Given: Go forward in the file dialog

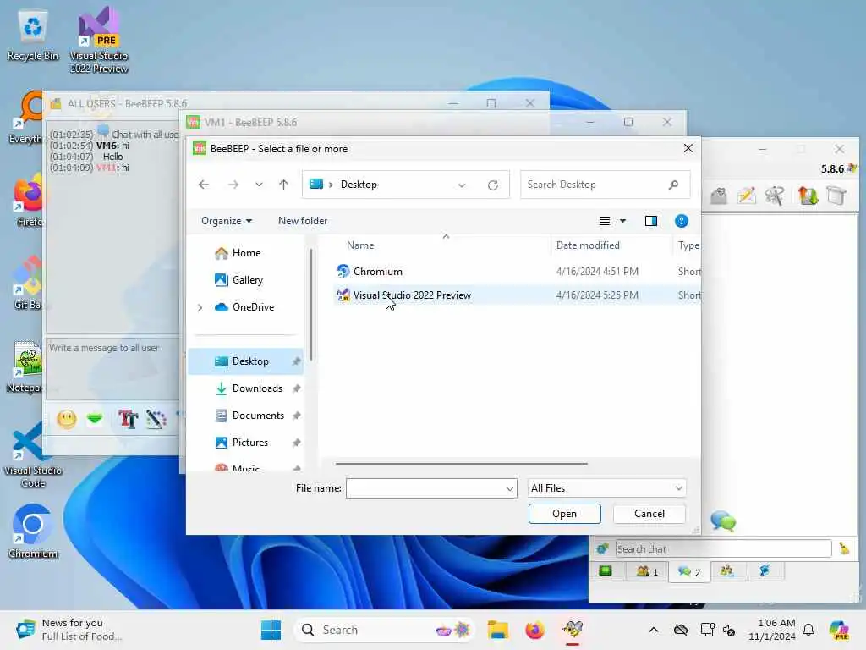Looking at the screenshot, I should pos(233,185).
